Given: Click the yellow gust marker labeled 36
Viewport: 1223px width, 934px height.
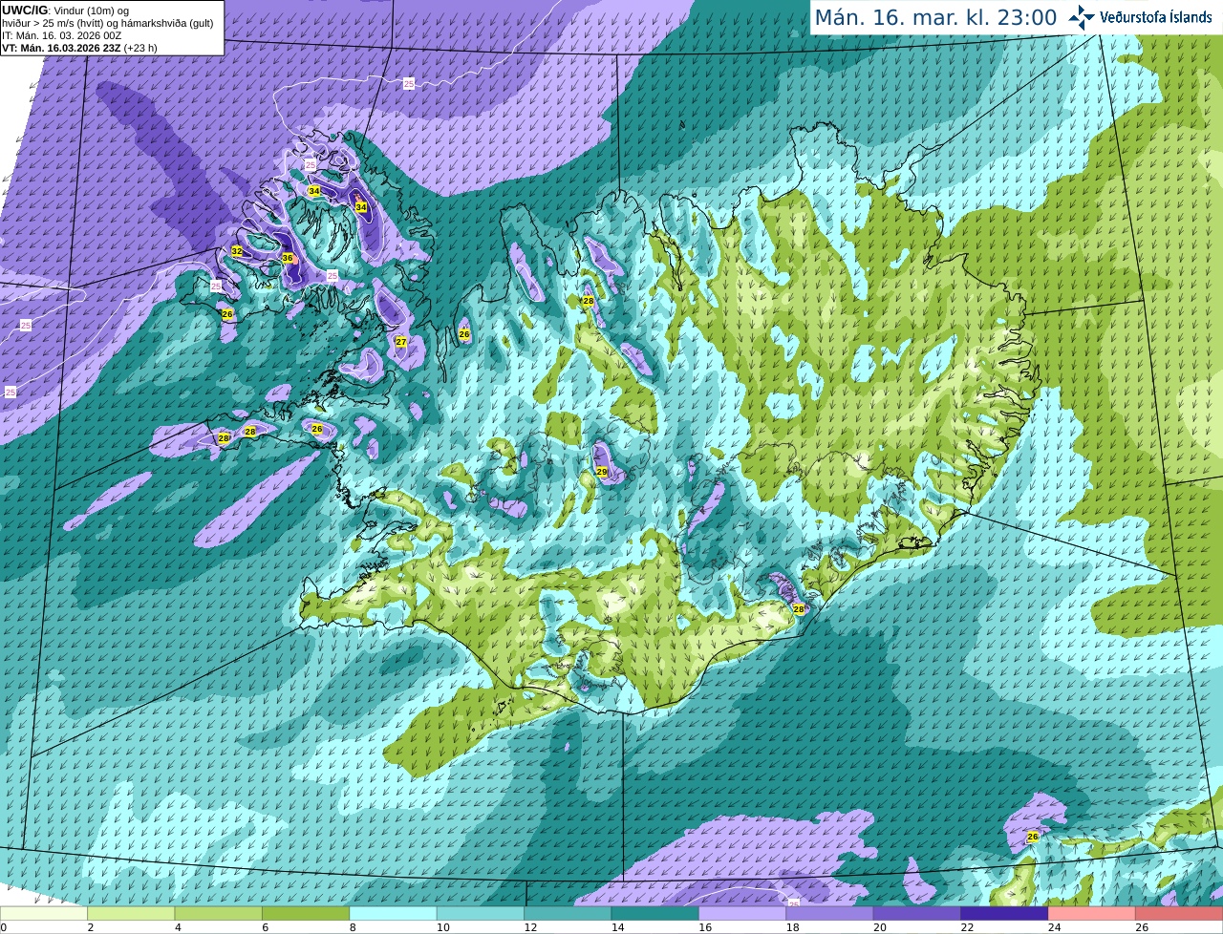Looking at the screenshot, I should pyautogui.click(x=288, y=258).
